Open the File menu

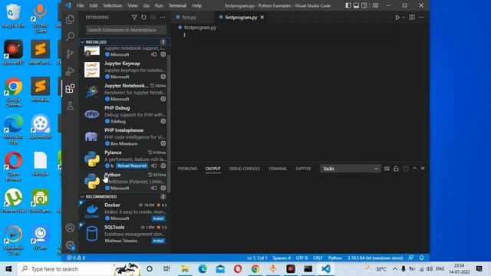[x=81, y=5]
